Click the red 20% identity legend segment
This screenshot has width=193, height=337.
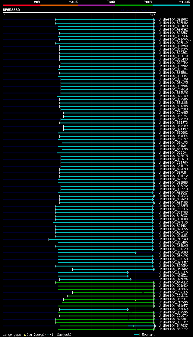pyautogui.click(x=22, y=5)
